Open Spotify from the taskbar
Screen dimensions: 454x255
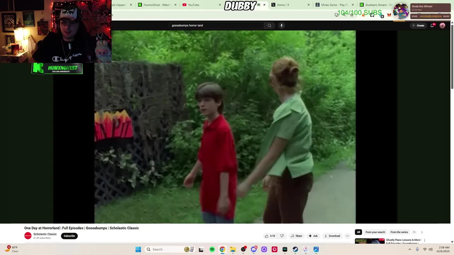point(212,249)
